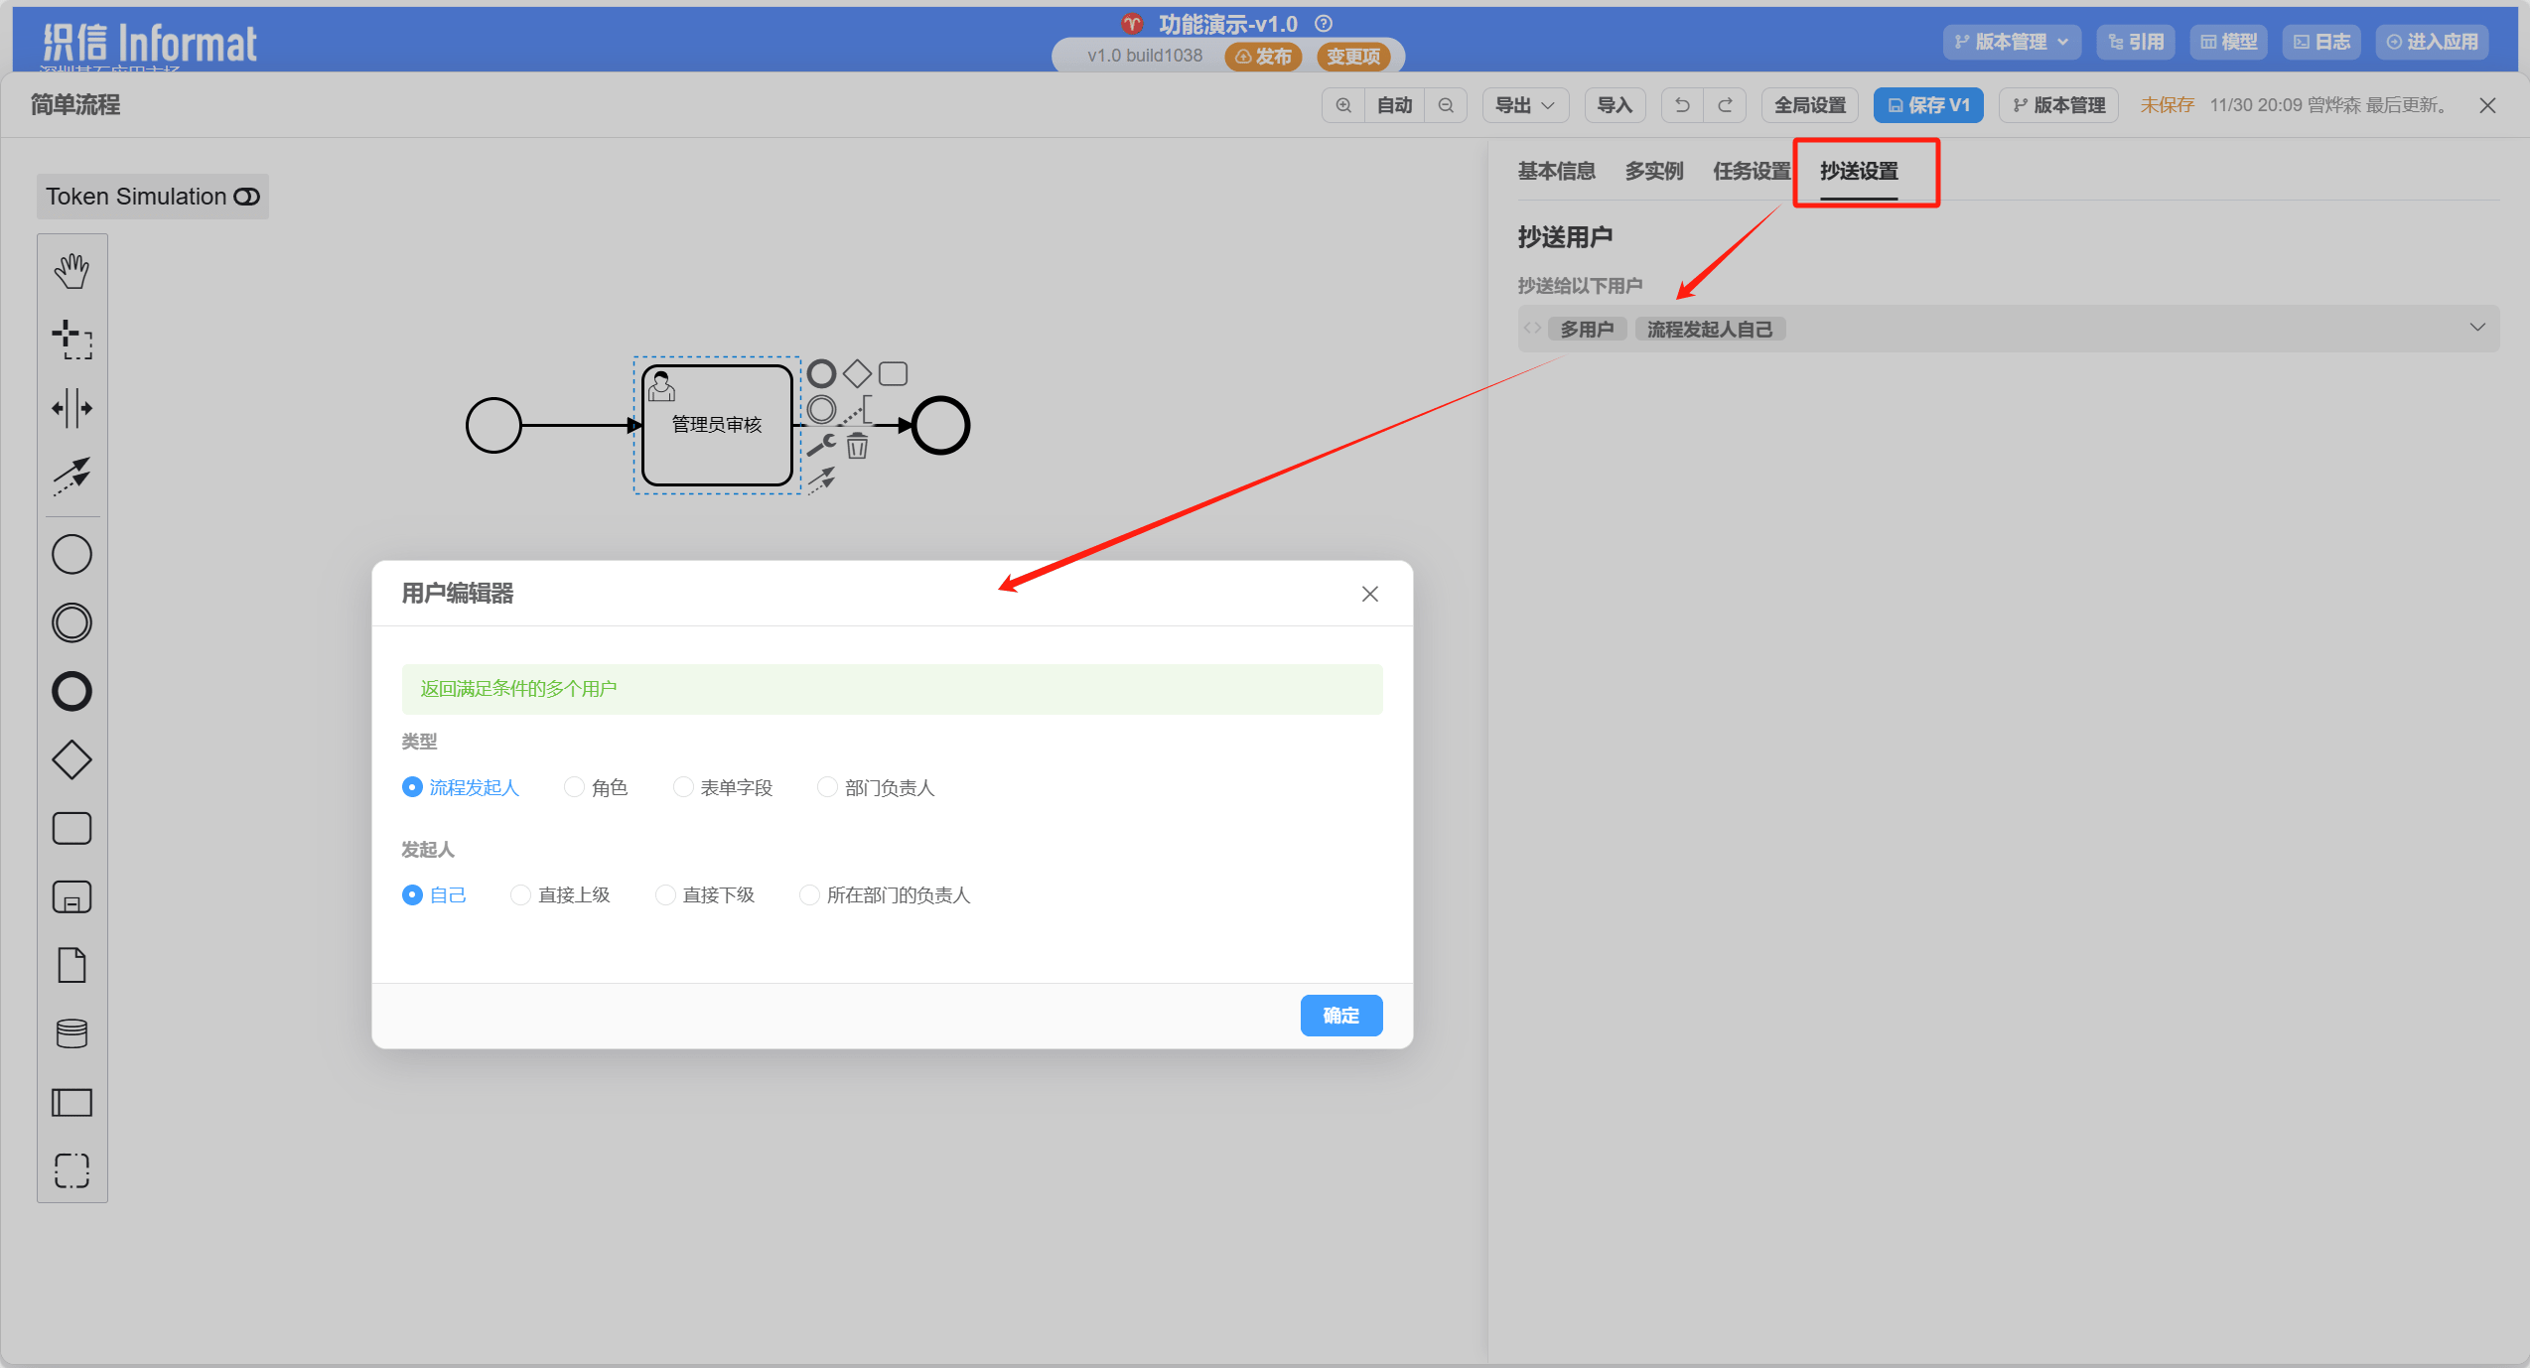Screen dimensions: 2530x1368
Task: Switch to the 任务设置 tab
Action: pyautogui.click(x=1752, y=171)
